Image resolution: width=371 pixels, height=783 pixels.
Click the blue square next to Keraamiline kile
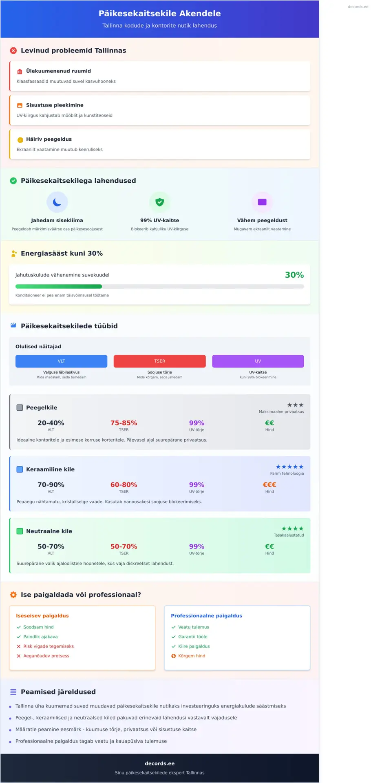(x=20, y=469)
